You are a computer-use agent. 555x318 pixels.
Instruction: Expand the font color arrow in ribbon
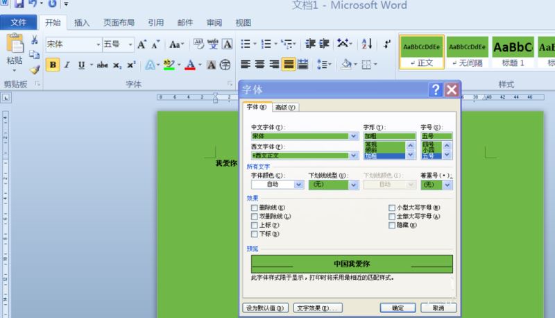[x=200, y=65]
